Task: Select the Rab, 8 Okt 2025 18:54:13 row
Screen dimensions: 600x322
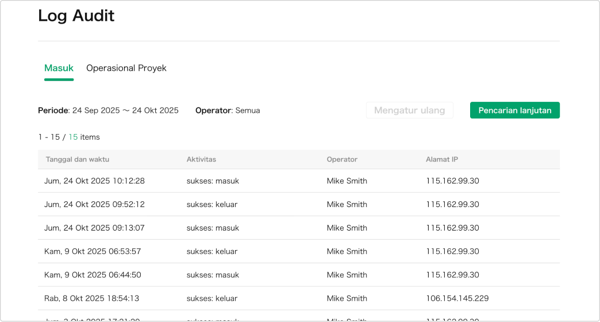Action: point(91,299)
